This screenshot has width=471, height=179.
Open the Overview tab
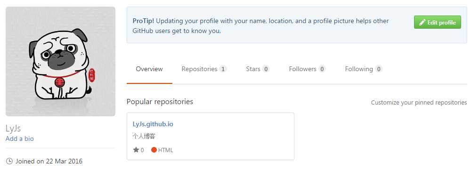[149, 69]
